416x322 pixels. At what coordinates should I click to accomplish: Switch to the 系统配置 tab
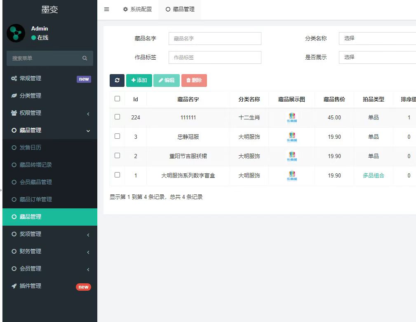(138, 9)
